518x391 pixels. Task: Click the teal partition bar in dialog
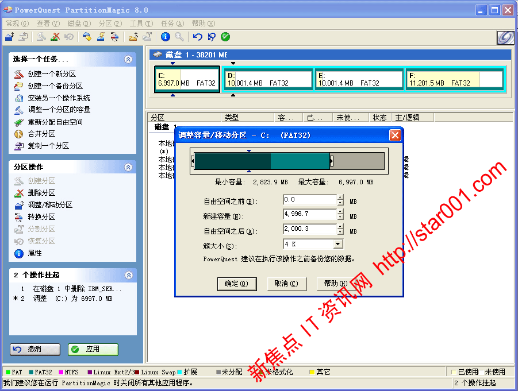point(262,161)
